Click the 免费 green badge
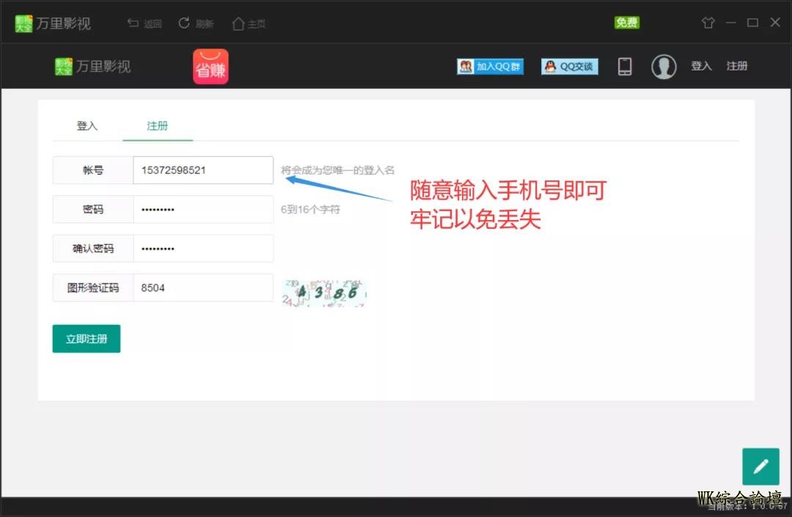The width and height of the screenshot is (792, 517). click(x=626, y=23)
